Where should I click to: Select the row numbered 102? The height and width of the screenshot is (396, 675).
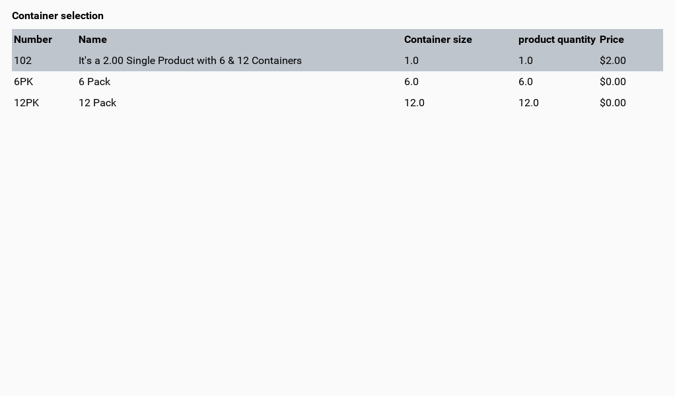coord(23,61)
